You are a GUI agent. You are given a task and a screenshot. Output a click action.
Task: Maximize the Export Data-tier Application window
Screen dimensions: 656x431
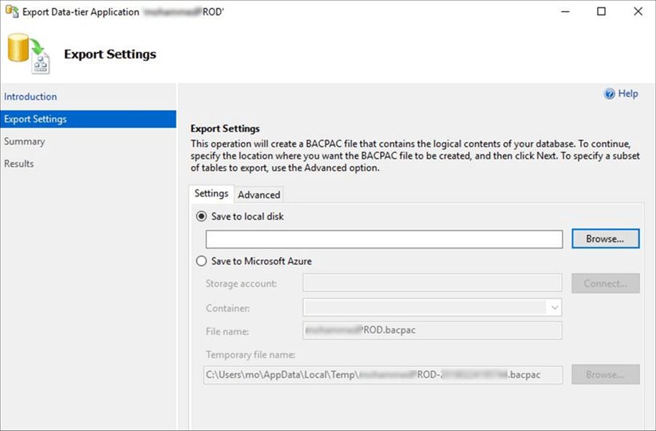[601, 12]
